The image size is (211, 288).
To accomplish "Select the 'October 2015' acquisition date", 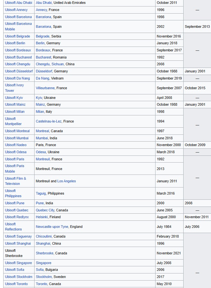I will point(195,88).
